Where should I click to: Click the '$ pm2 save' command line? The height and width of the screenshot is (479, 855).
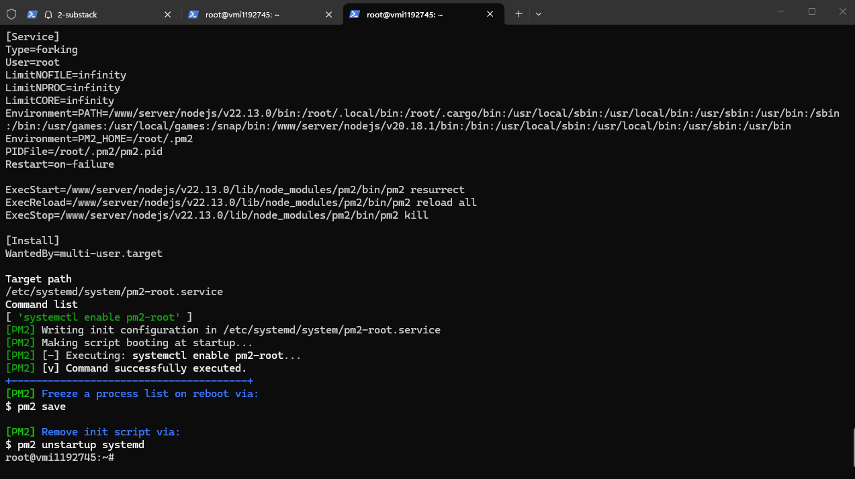click(36, 407)
